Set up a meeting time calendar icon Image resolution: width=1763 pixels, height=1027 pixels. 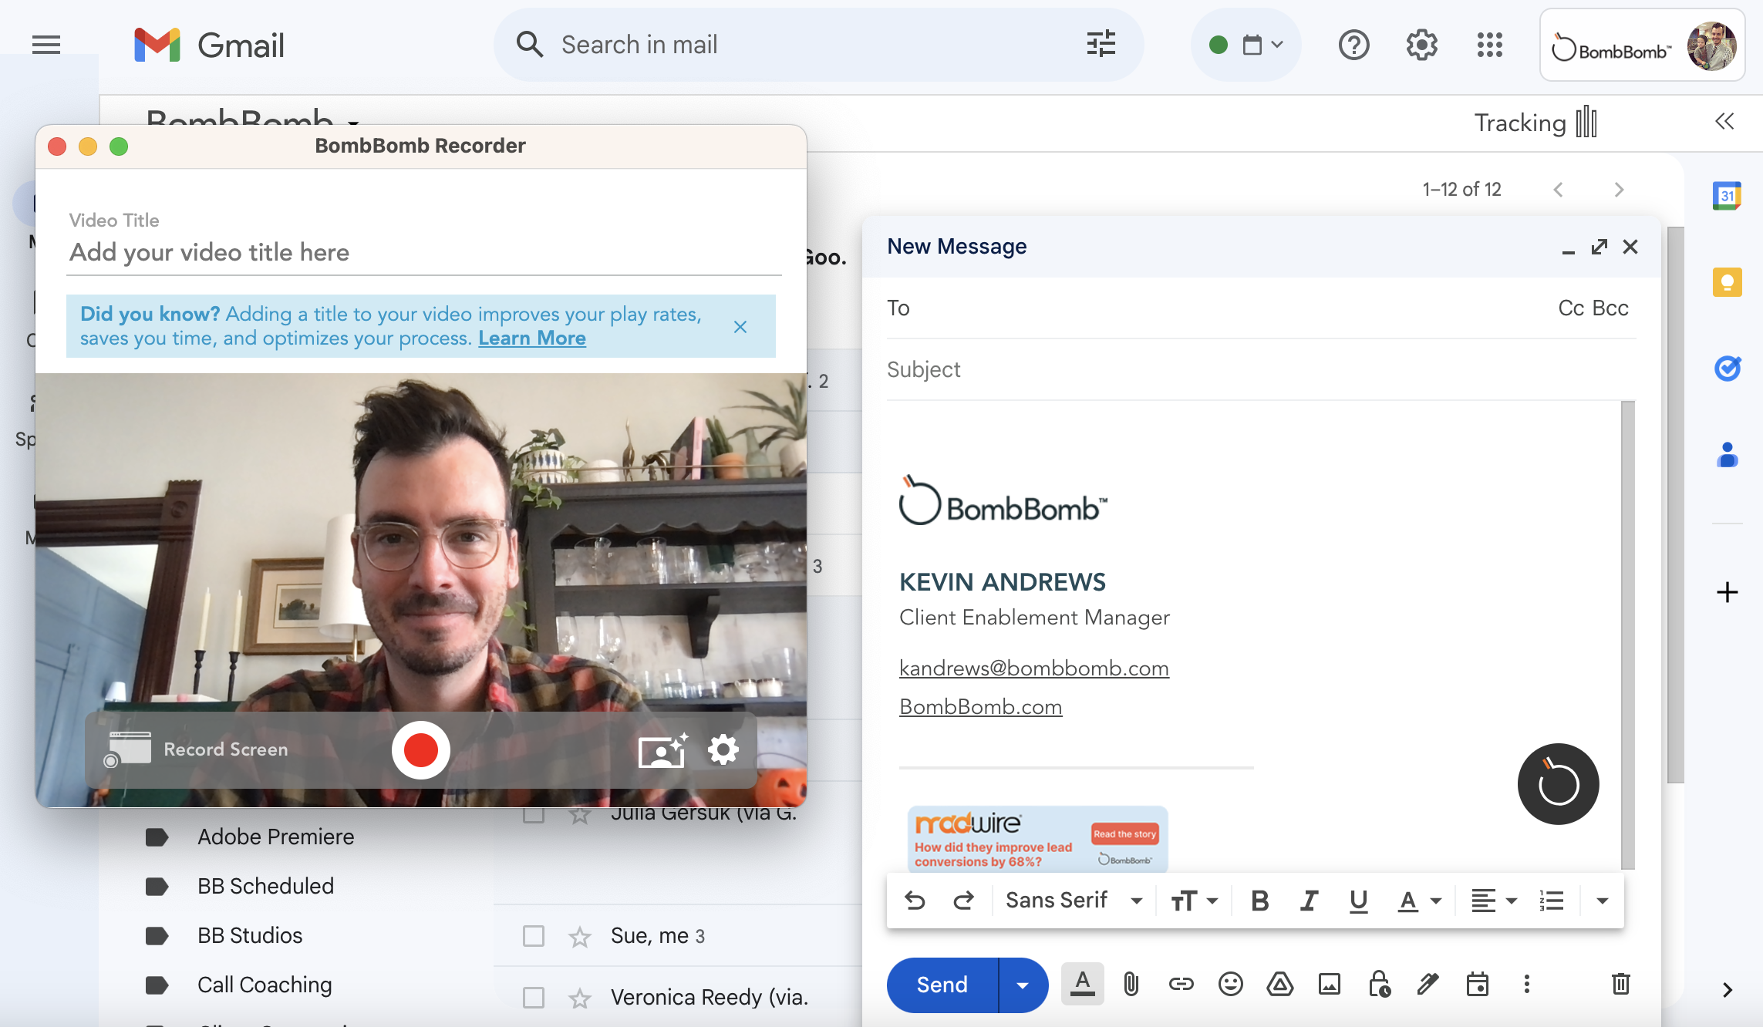[x=1477, y=985]
